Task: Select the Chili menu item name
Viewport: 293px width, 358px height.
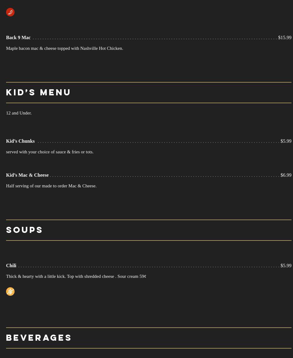Action: [11, 265]
